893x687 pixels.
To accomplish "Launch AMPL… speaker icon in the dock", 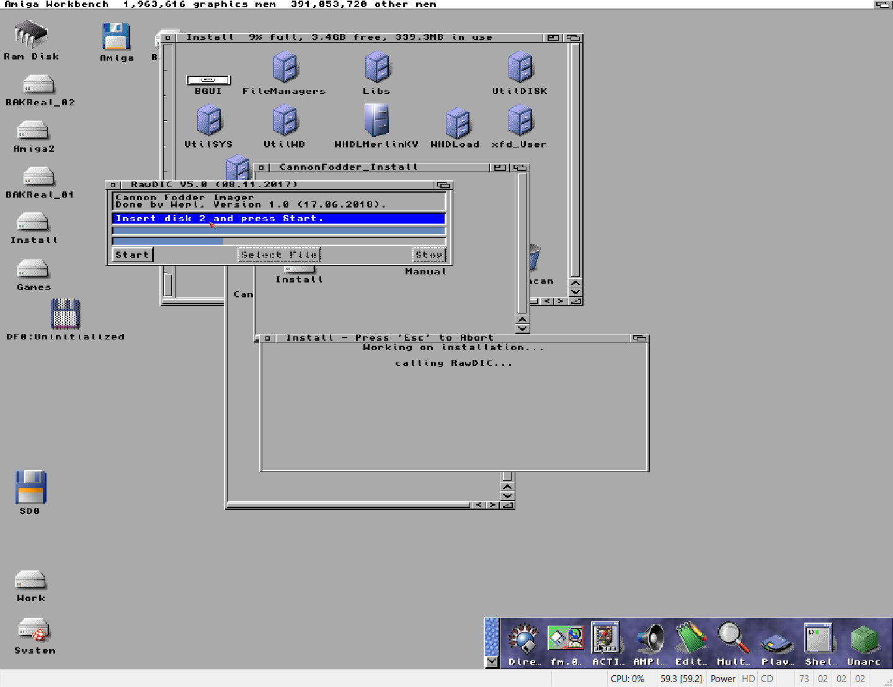I will pos(649,639).
